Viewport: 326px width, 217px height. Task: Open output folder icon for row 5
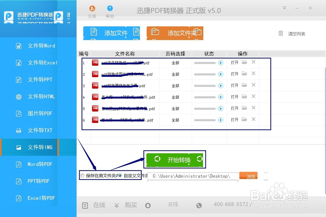pos(244,108)
